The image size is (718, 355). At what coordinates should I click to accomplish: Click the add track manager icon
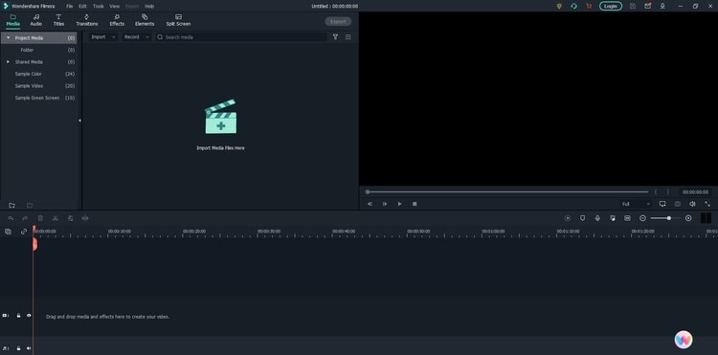(9, 232)
